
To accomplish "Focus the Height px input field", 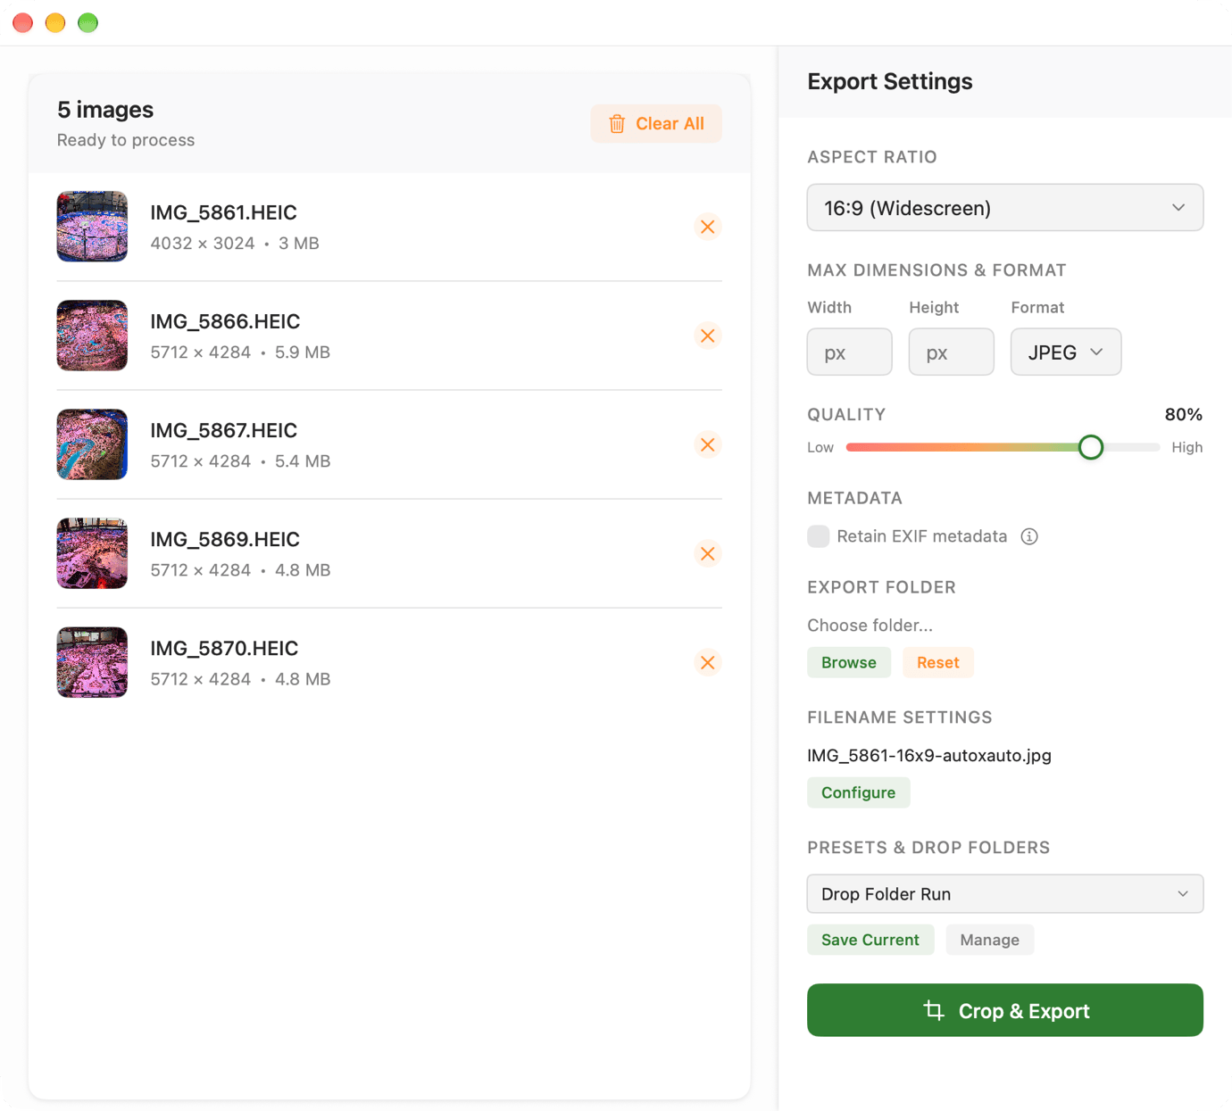I will pos(952,352).
